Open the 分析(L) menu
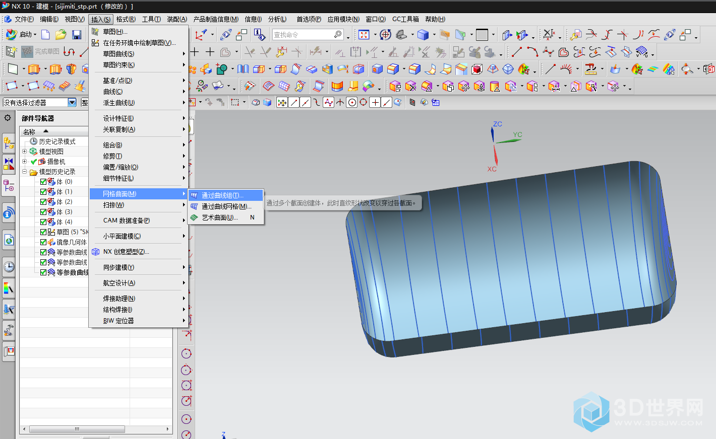716x439 pixels. tap(277, 19)
